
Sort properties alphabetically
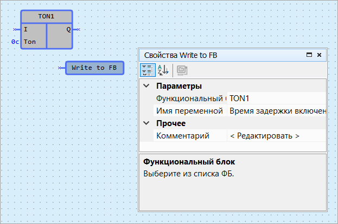[x=163, y=70]
